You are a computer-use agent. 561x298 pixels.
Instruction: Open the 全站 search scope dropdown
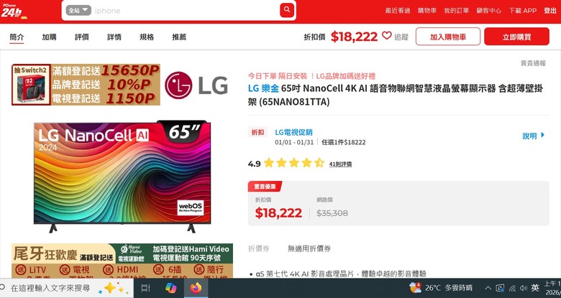[x=78, y=10]
